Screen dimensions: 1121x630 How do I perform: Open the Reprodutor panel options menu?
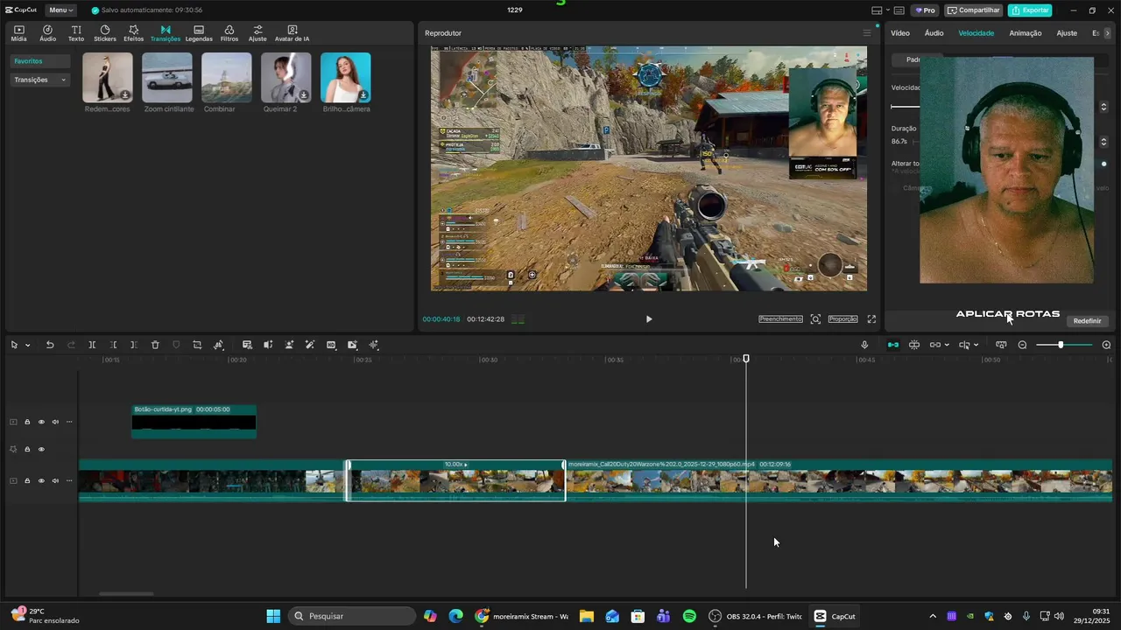(x=867, y=33)
